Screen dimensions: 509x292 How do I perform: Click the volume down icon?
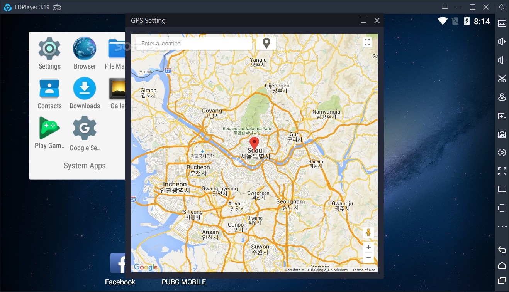pos(502,60)
